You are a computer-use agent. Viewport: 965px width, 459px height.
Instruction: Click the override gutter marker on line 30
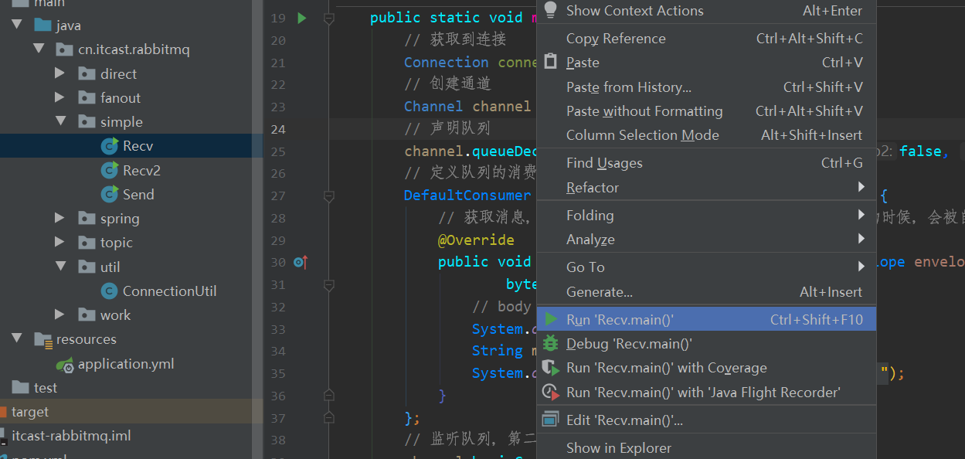point(301,263)
